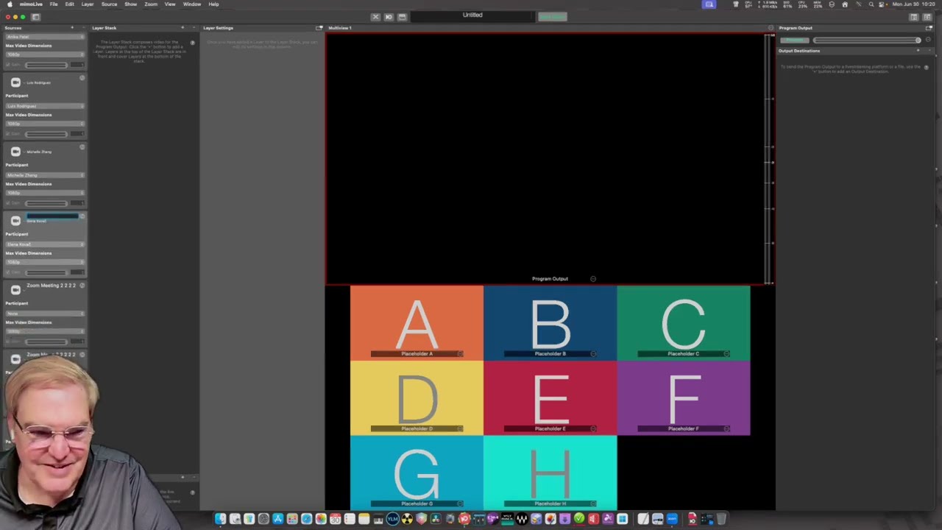This screenshot has height=530, width=942.
Task: Open the Help menu
Action: 213,4
